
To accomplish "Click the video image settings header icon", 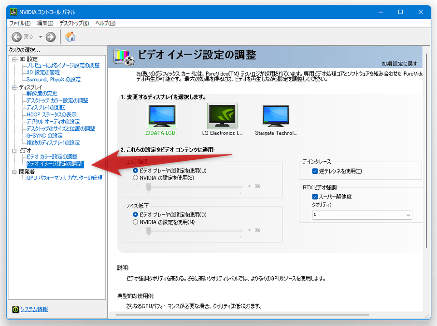I will (x=124, y=57).
